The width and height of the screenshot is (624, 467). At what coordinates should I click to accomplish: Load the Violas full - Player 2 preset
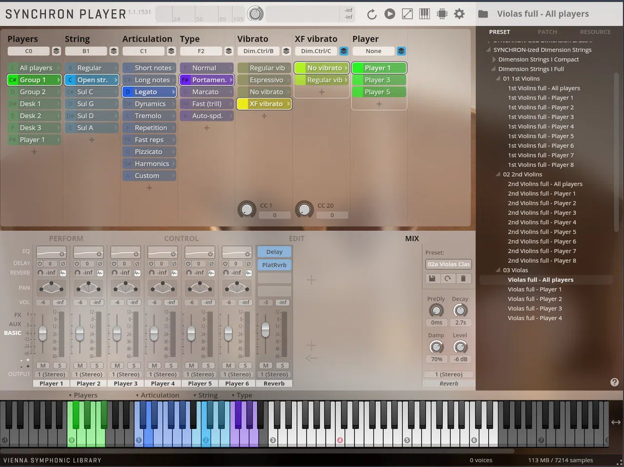coord(535,299)
